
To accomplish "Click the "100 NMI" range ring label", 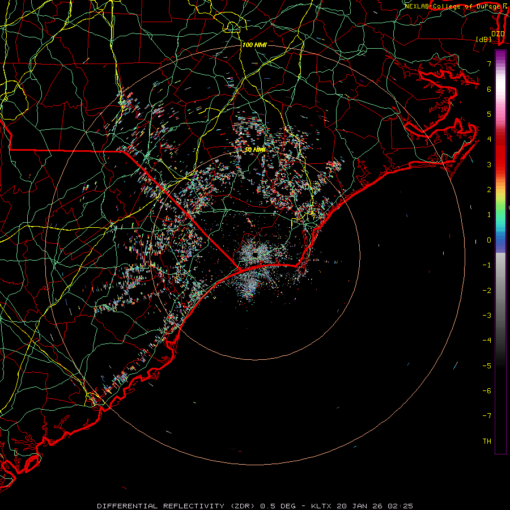I will pyautogui.click(x=254, y=45).
